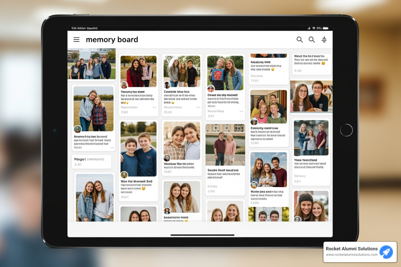Expand the ellipsis under the plaid-shirt photo post
401x267 pixels.
[112, 147]
